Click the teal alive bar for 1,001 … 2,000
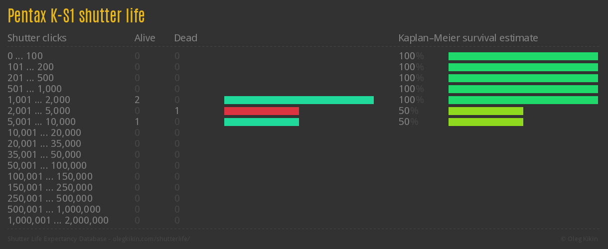Viewport: 608px width, 249px height. click(x=299, y=100)
